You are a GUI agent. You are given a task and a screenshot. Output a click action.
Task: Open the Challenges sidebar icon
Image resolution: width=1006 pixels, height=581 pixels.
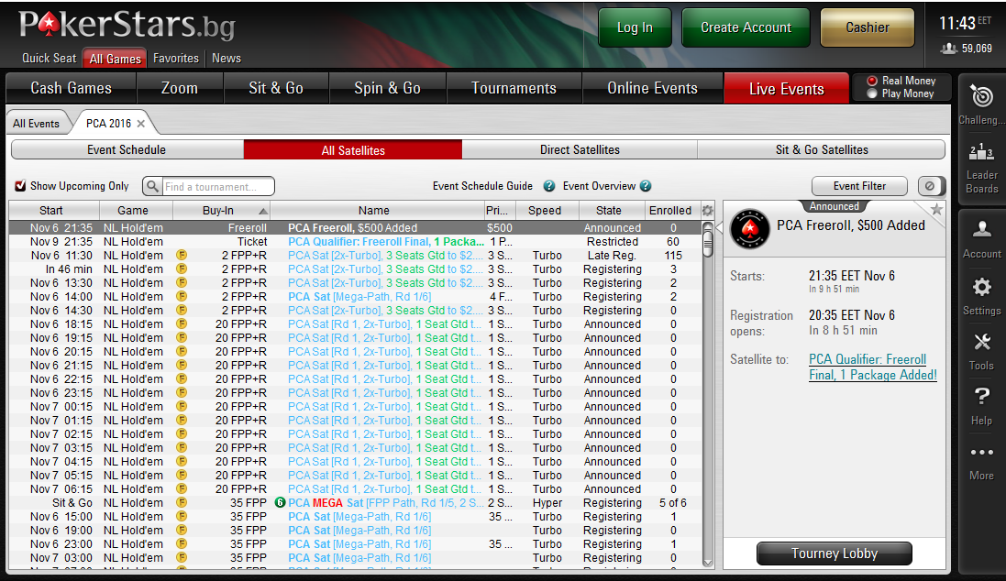pyautogui.click(x=981, y=97)
